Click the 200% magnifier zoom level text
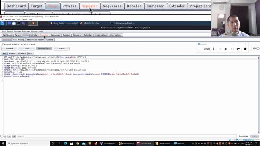 click(x=207, y=49)
